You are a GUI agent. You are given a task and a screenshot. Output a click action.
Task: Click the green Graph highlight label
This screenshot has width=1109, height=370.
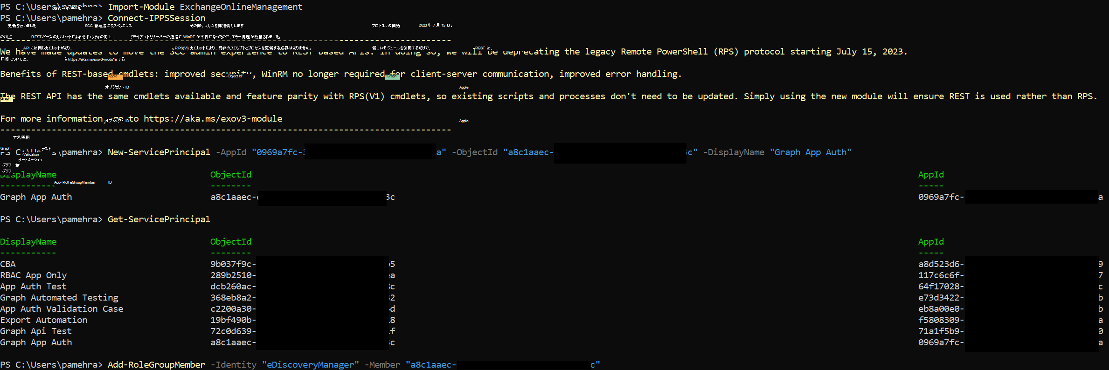click(x=392, y=77)
